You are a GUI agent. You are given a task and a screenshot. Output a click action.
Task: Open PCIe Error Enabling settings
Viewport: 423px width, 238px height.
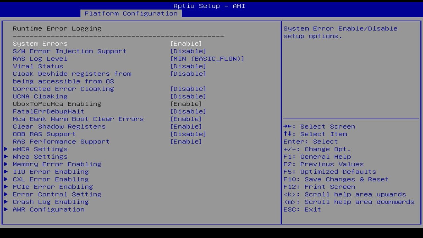click(x=51, y=187)
